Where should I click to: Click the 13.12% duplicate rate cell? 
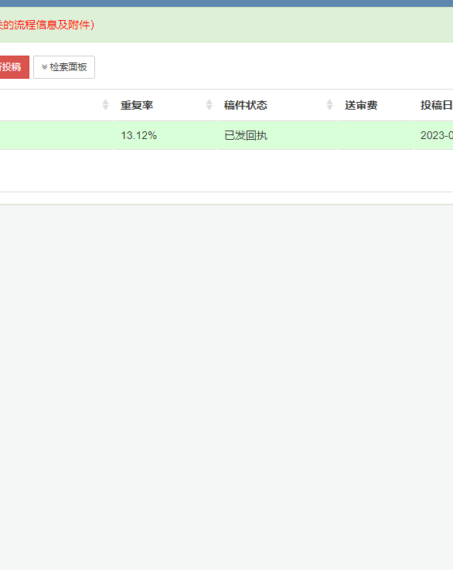click(138, 135)
